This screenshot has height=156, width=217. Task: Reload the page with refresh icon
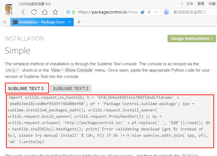tap(34, 12)
